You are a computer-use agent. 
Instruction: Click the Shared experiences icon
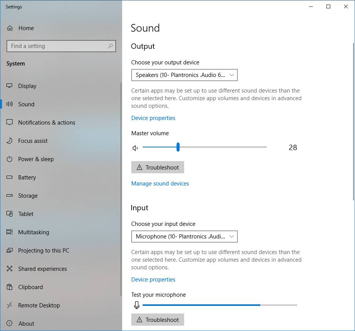pos(10,269)
